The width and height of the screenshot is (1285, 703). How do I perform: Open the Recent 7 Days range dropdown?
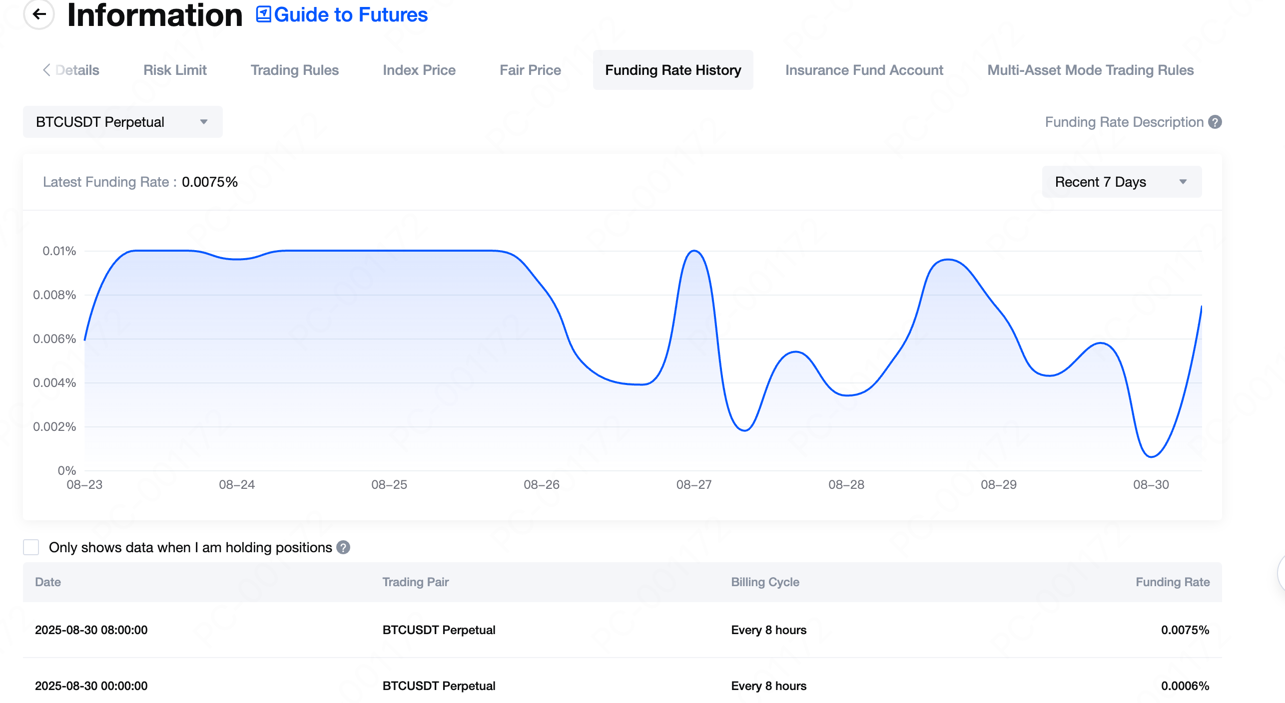click(x=1122, y=182)
